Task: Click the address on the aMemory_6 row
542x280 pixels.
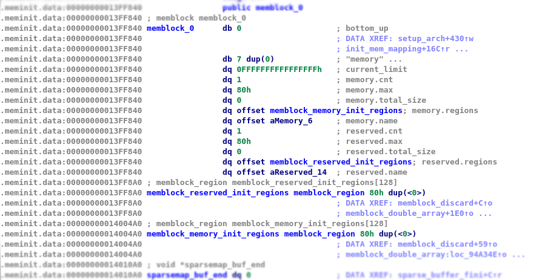Action: point(71,121)
